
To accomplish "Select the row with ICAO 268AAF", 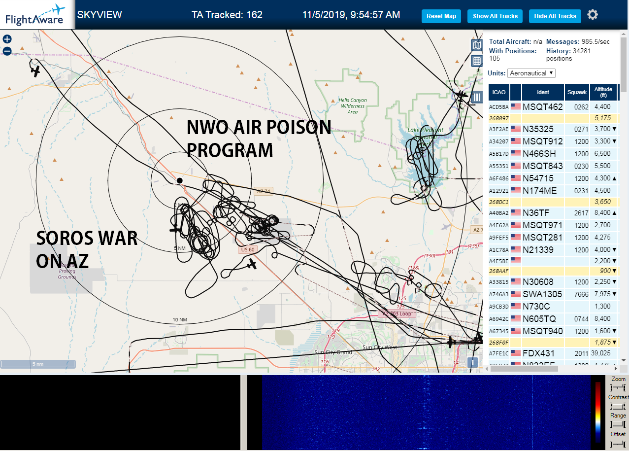I will tap(554, 271).
